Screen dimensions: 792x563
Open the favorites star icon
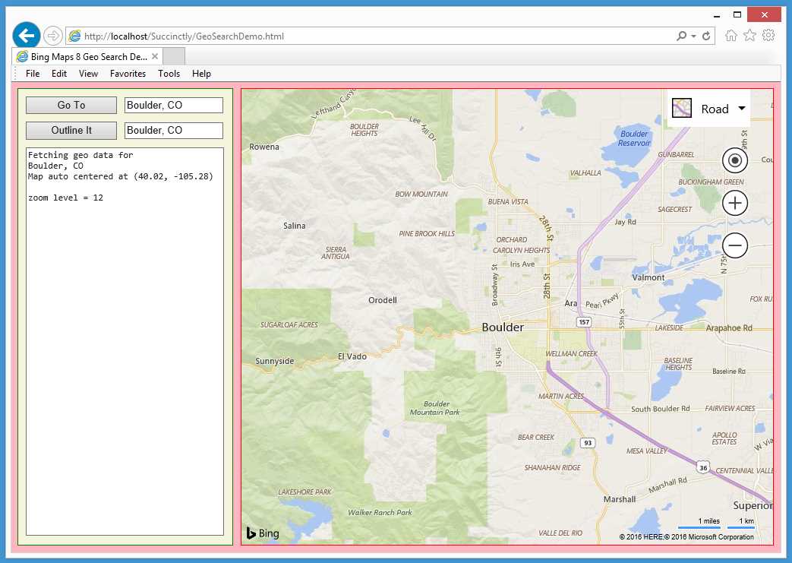pyautogui.click(x=749, y=36)
